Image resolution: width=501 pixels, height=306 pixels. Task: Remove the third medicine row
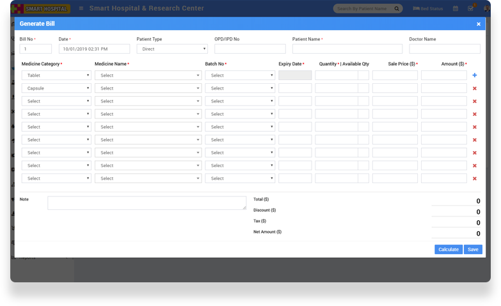pos(474,101)
